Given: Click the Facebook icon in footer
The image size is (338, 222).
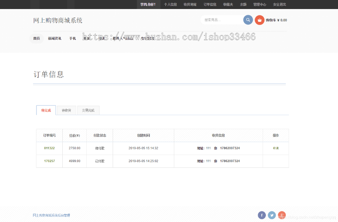Looking at the screenshot, I should click(x=262, y=215).
